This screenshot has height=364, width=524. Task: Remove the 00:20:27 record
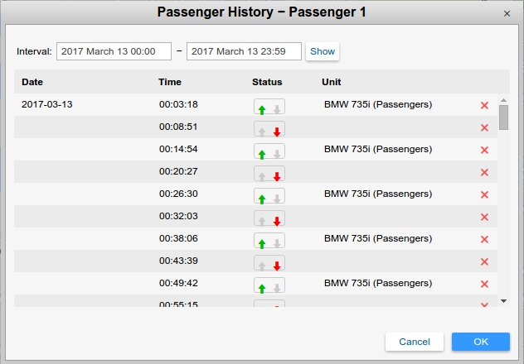484,172
